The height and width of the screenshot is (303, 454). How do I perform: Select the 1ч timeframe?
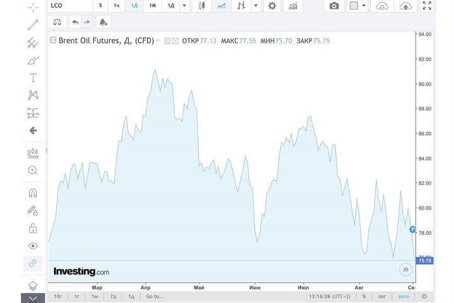pyautogui.click(x=116, y=6)
